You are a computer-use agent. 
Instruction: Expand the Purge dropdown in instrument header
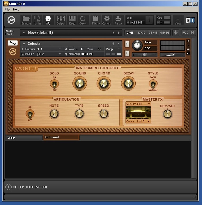(x=113, y=49)
